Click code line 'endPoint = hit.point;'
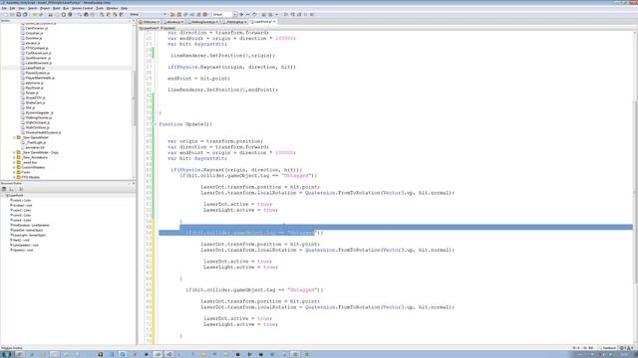The image size is (638, 358). coord(198,79)
